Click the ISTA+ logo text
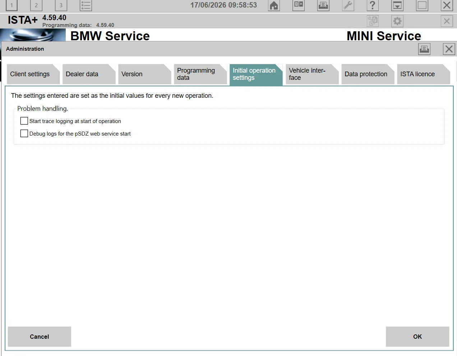 (x=23, y=20)
